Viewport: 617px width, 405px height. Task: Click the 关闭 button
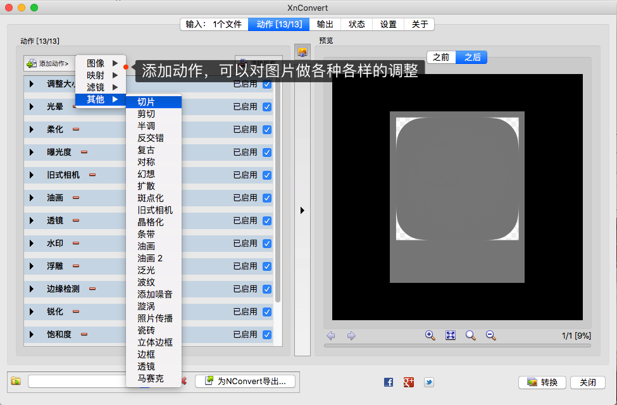pyautogui.click(x=588, y=382)
